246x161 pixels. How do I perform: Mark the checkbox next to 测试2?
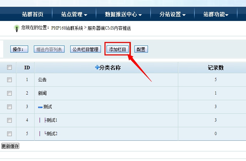[9, 134]
